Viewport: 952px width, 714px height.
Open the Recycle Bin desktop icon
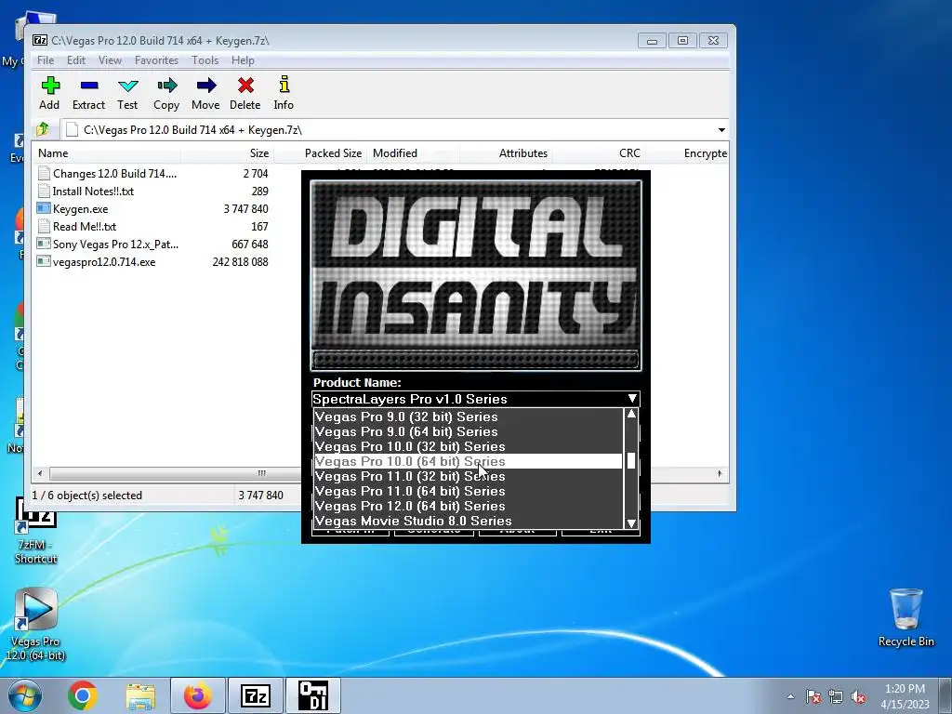pos(906,618)
